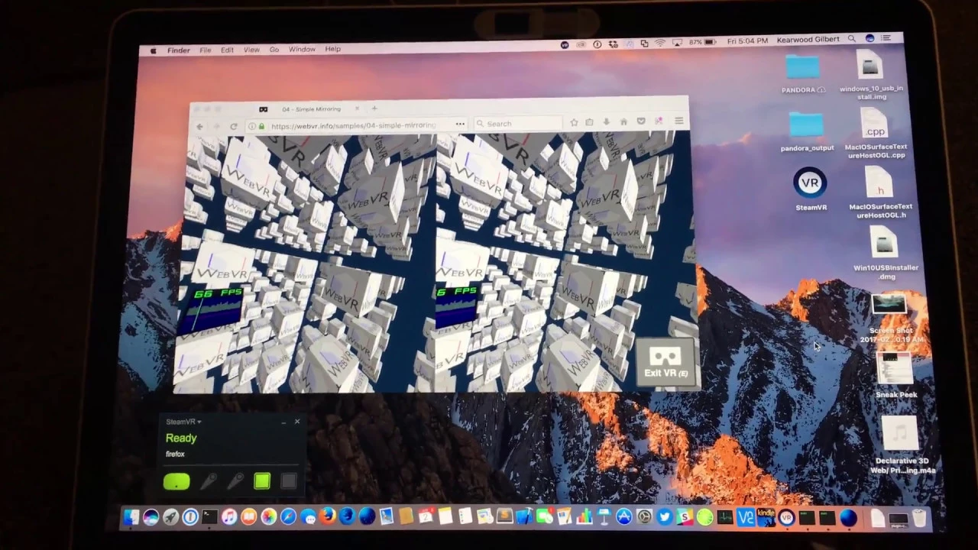Reload the WebVR page in Firefox
978x550 pixels.
point(233,126)
